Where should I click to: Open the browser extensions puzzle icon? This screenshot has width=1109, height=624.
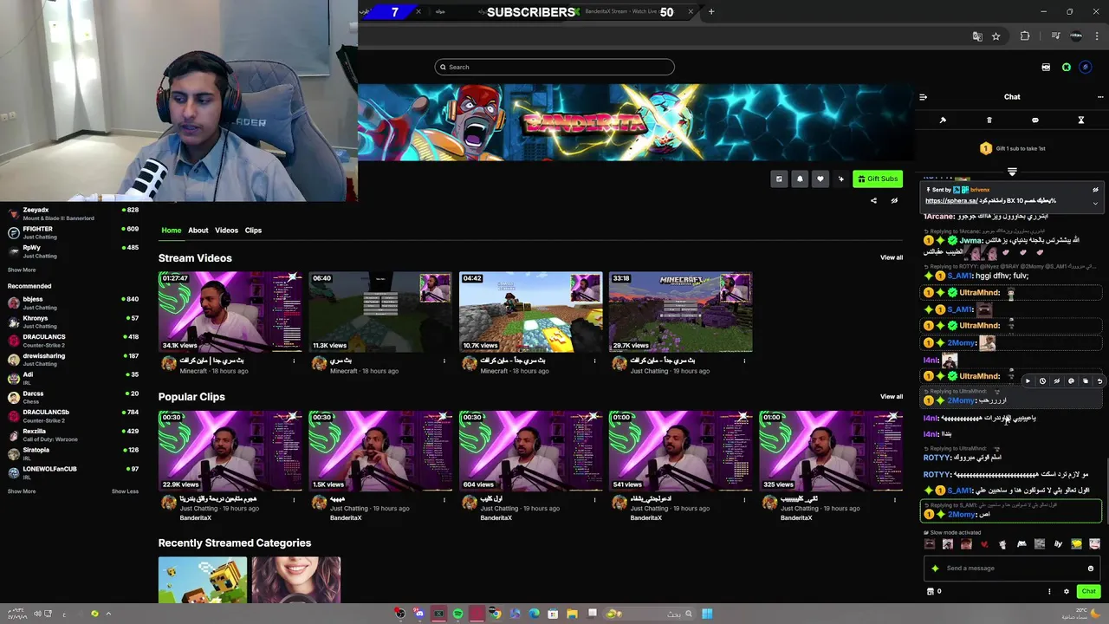coord(1025,36)
